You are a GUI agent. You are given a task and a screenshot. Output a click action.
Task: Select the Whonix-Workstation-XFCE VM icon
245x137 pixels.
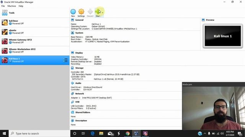click(x=5, y=51)
